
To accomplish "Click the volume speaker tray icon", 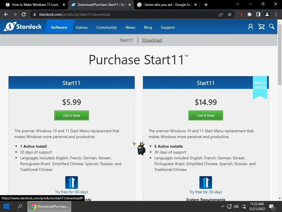I will coord(236,206).
